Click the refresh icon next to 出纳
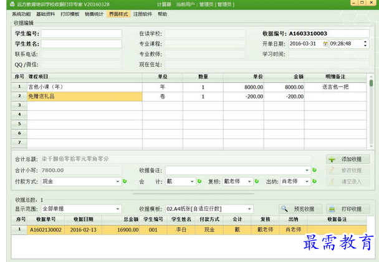379x262 pixels. pyautogui.click(x=314, y=181)
